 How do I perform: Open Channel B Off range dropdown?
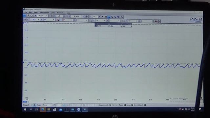(68, 20)
